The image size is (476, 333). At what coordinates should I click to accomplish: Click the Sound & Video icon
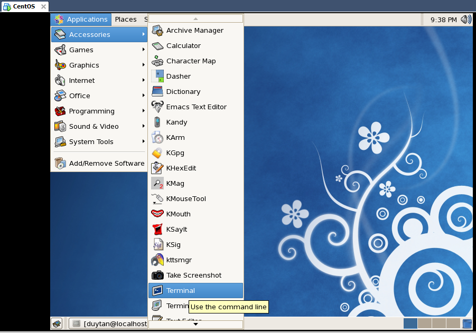(x=60, y=127)
